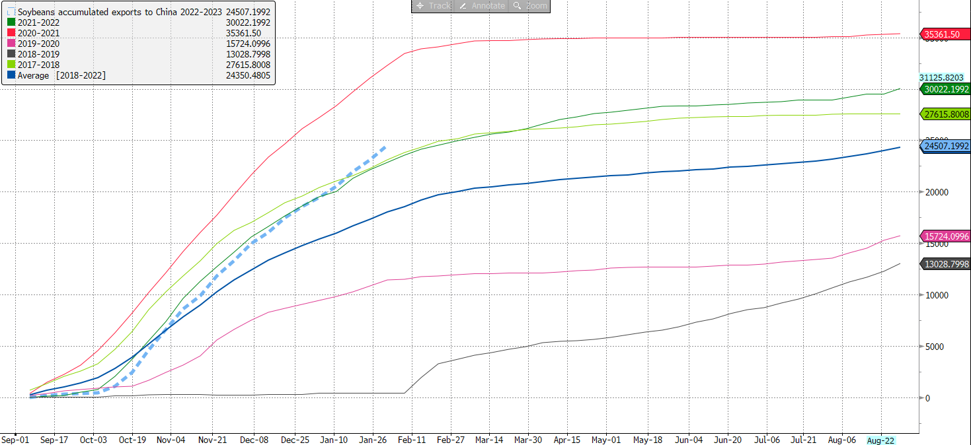Click the Apr-15 date on x-axis
Viewport: 971px width, 445px height.
566,440
